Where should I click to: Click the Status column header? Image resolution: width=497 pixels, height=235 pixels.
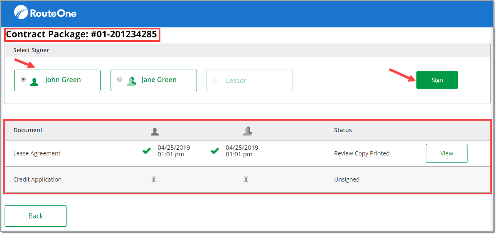343,130
